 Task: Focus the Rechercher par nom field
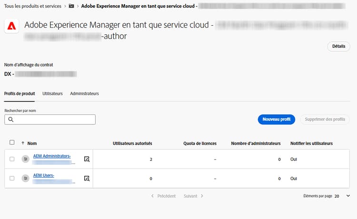pos(50,120)
